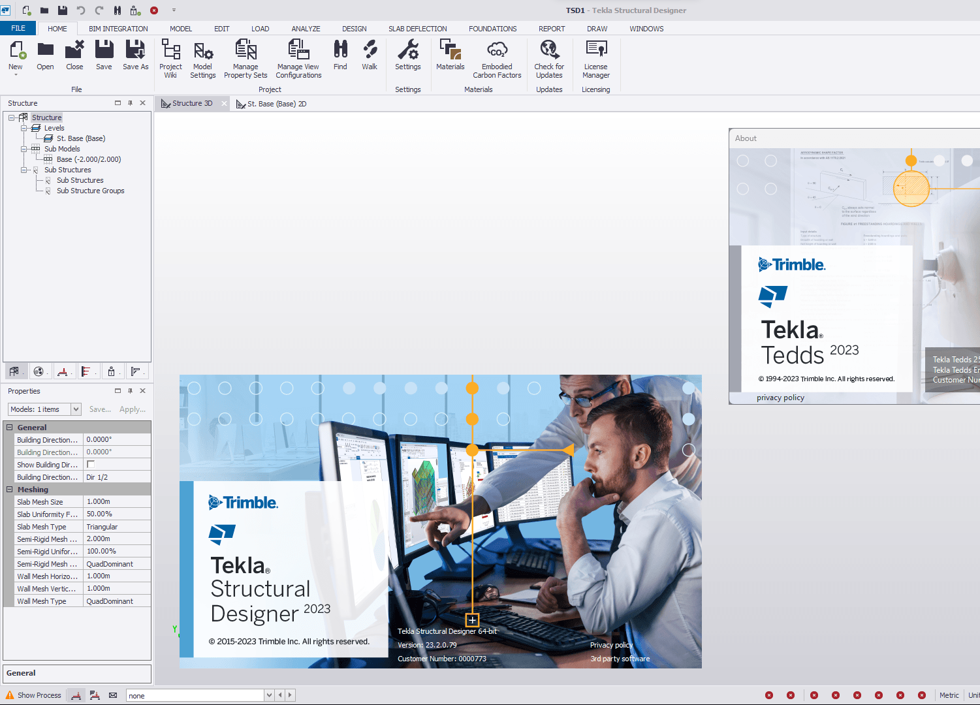Collapse the Levels tree node
The image size is (980, 705).
coord(24,128)
